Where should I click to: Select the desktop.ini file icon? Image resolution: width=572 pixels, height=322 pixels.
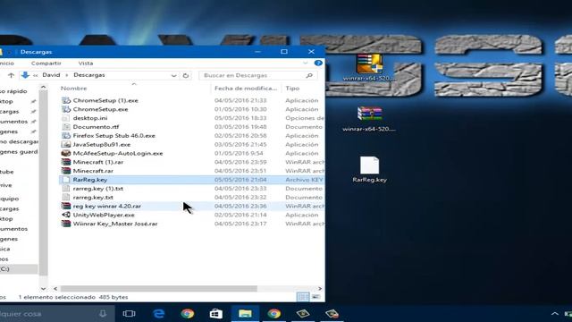[66, 118]
